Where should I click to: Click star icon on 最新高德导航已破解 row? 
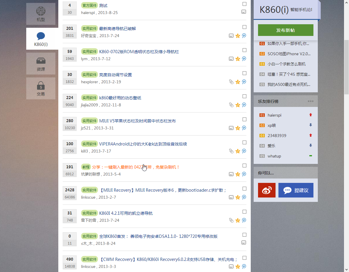point(238,36)
